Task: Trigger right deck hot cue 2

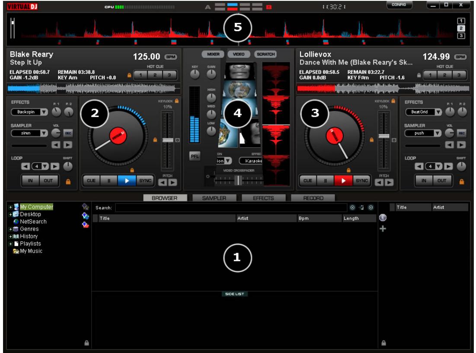Action: pos(444,75)
